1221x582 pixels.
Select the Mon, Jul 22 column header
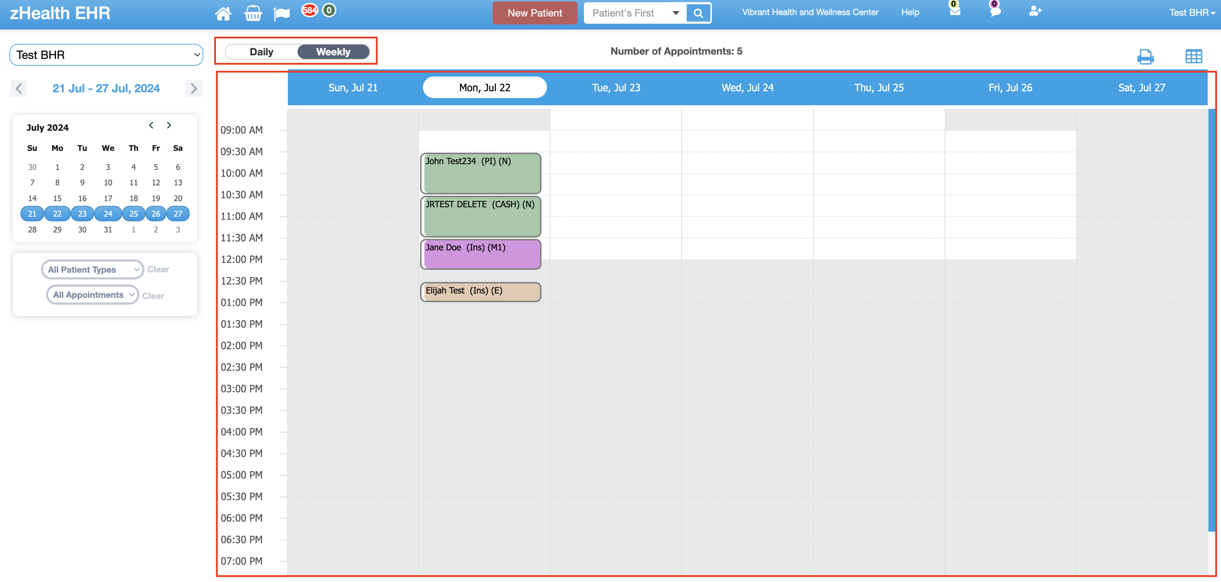coord(484,88)
